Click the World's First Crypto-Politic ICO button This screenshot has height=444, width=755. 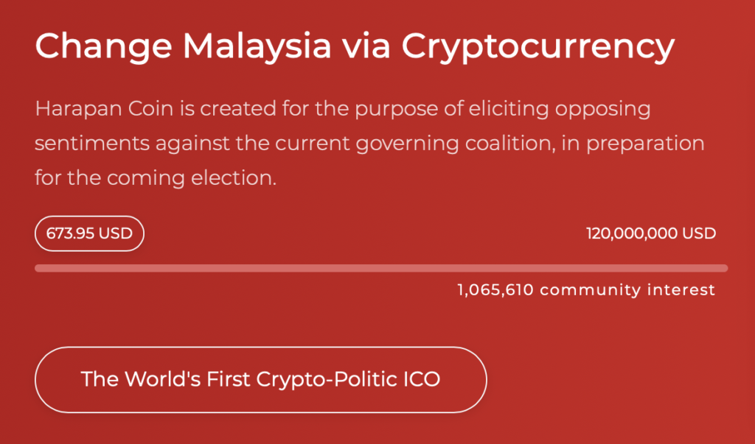[x=260, y=379]
